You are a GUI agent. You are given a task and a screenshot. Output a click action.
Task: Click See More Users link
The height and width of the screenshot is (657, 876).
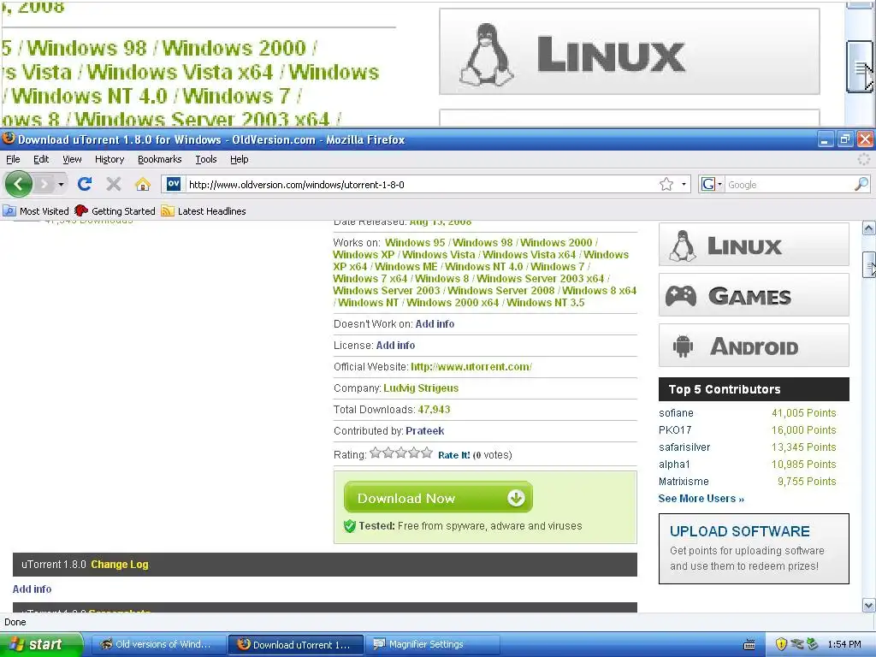click(701, 499)
